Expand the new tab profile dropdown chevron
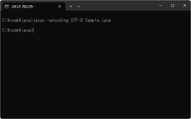The height and width of the screenshot is (119, 191). (79, 7)
